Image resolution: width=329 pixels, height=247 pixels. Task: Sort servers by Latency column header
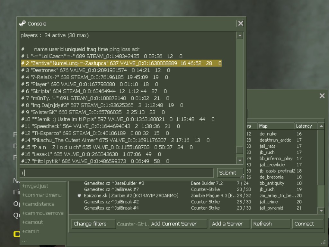pos(306,126)
